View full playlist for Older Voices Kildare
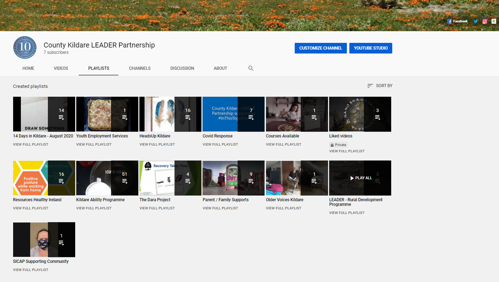The image size is (499, 282). point(283,208)
